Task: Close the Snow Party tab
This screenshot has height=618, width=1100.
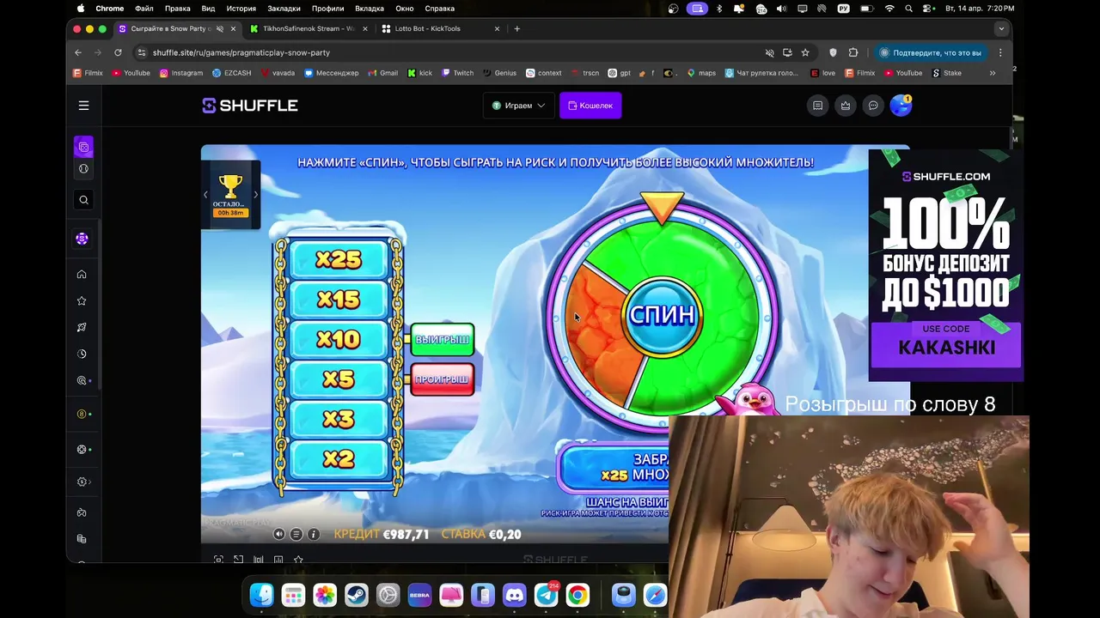Action: tap(233, 28)
